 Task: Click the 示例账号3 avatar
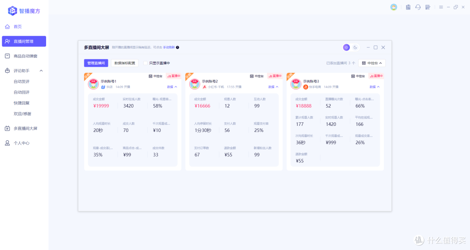296,84
